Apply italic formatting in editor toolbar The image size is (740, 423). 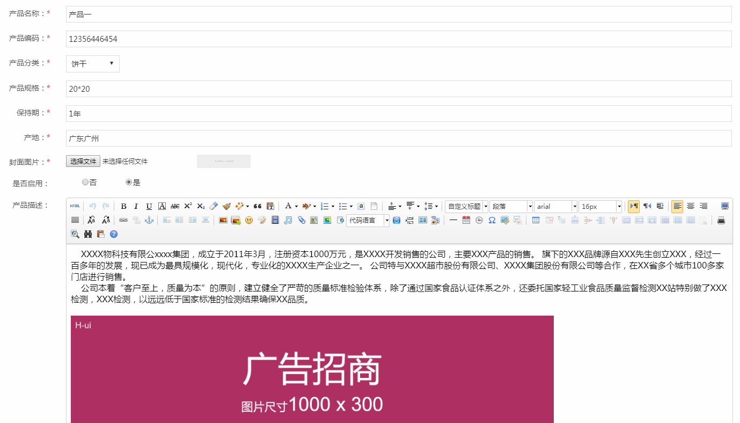(136, 206)
